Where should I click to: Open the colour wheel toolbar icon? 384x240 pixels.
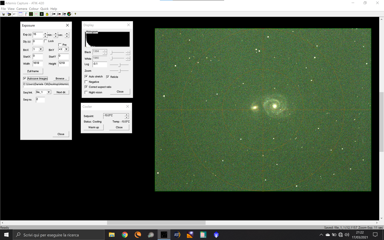click(69, 14)
